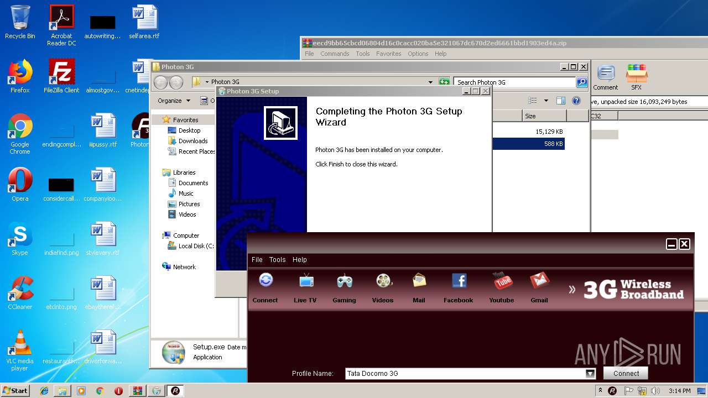Click Size column header in Explorer
The height and width of the screenshot is (398, 708).
click(x=544, y=116)
